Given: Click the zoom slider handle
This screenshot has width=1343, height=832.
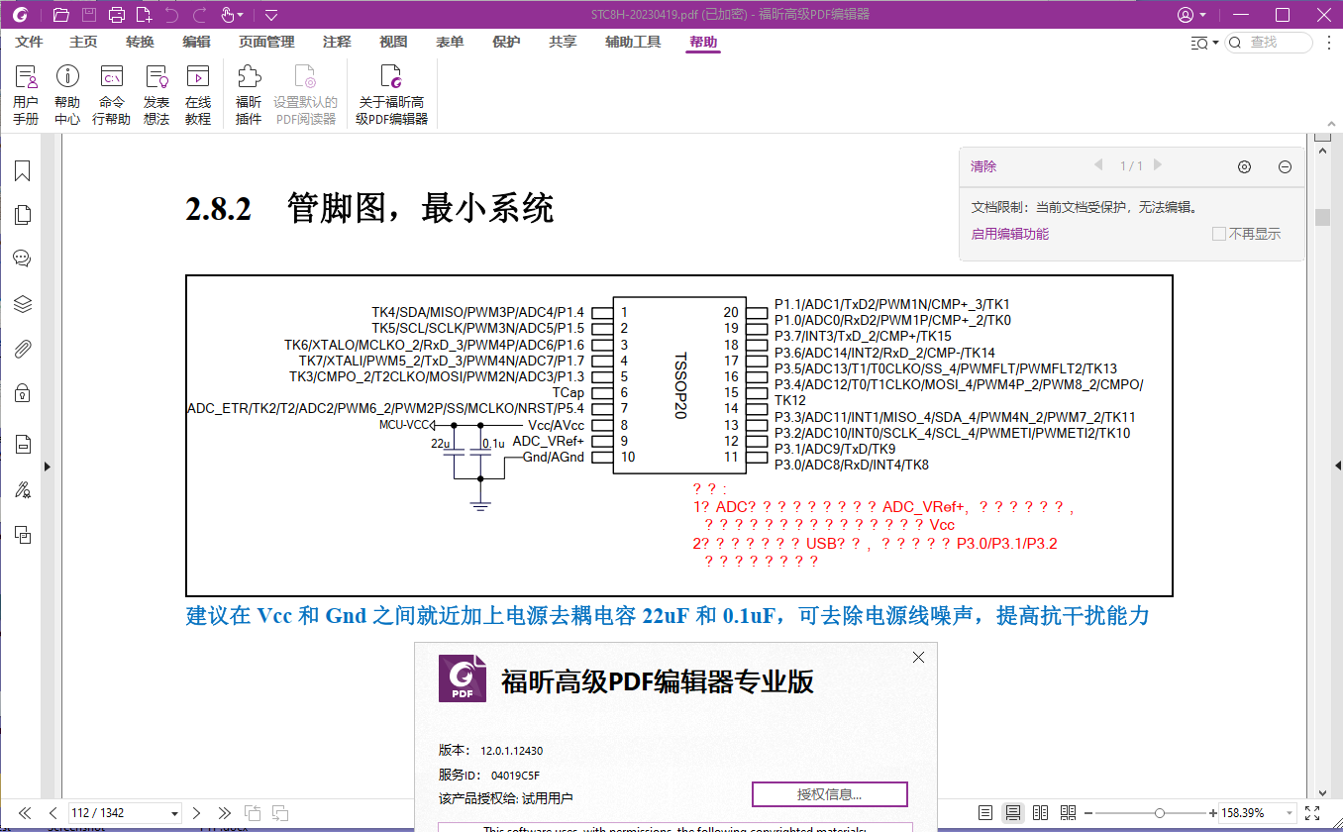Looking at the screenshot, I should [x=1160, y=813].
